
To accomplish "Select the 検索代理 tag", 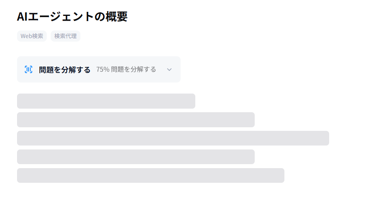I will tap(65, 36).
